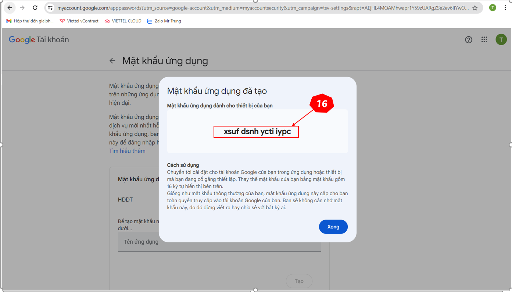The image size is (512, 292).
Task: Go back using Mật khẩu ứng dụng arrow
Action: [112, 61]
